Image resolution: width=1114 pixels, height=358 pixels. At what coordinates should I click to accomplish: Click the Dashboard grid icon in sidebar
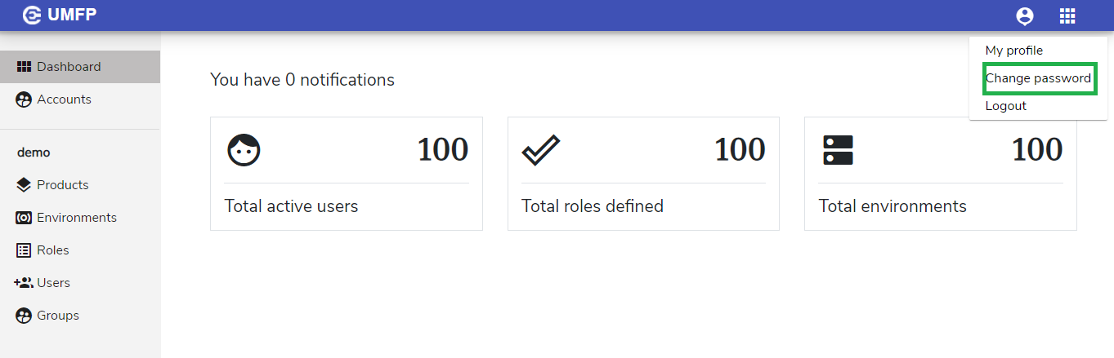point(24,67)
